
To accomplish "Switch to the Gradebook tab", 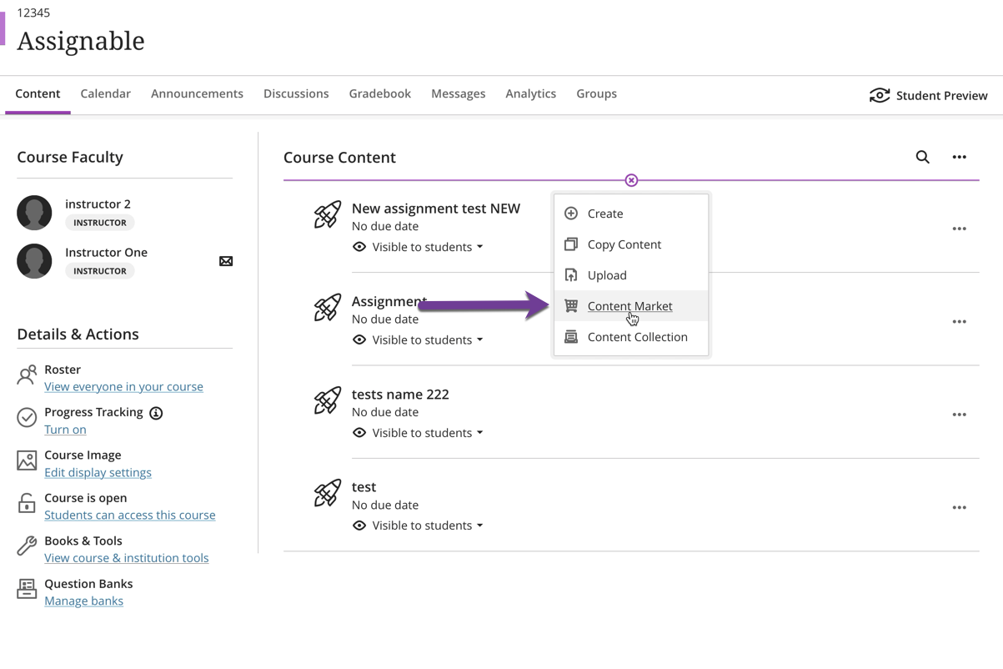I will pyautogui.click(x=379, y=93).
